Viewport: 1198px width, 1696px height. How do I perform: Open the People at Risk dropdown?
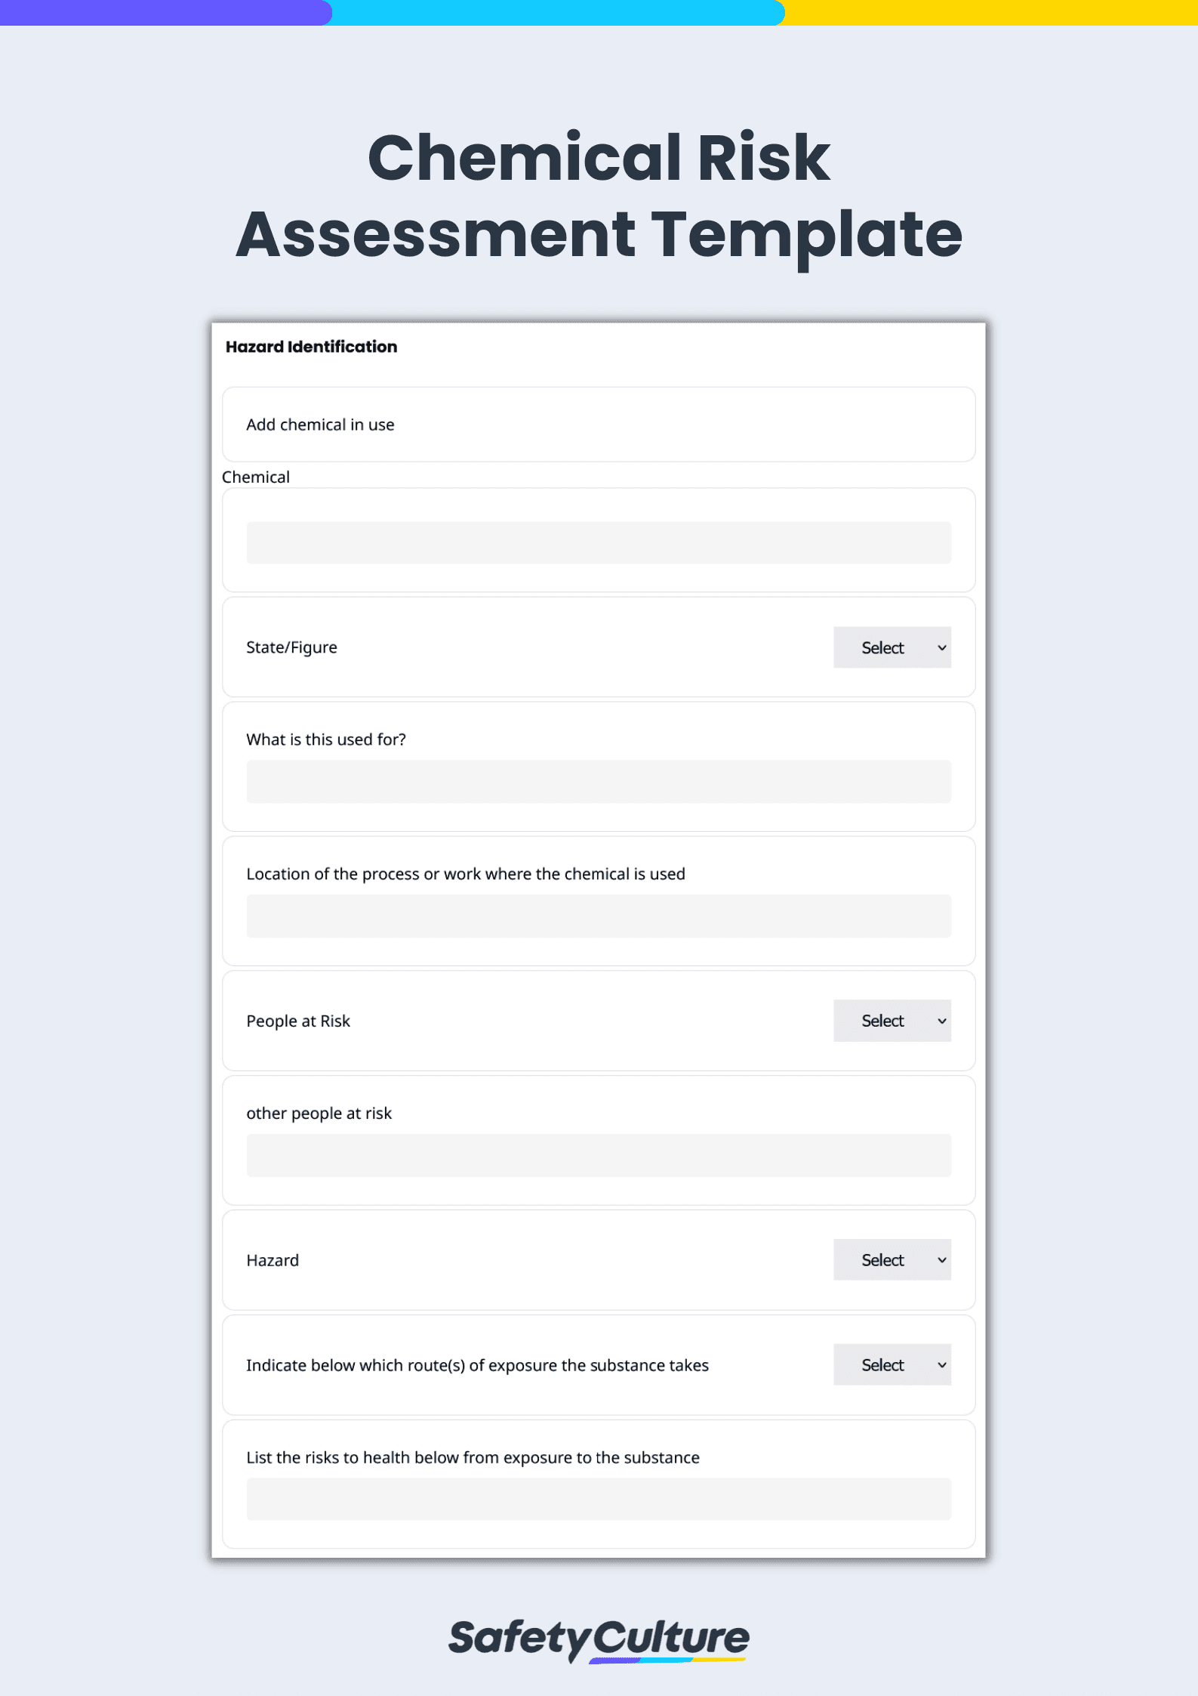click(x=892, y=1021)
